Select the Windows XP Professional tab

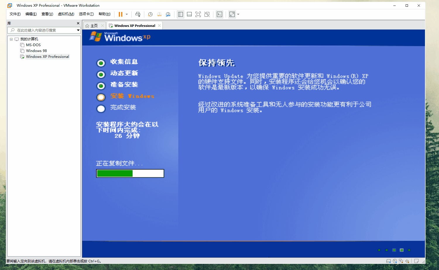135,26
